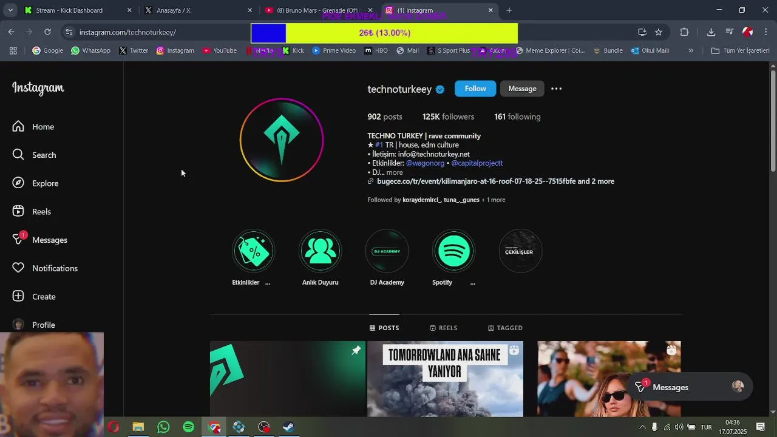The width and height of the screenshot is (777, 437).
Task: Open the Chrome three-dot menu
Action: pos(765,32)
